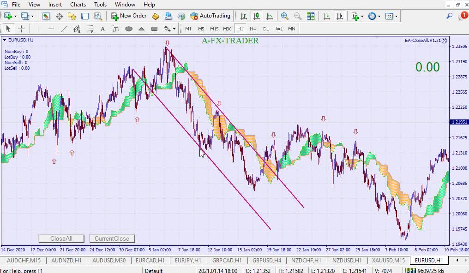Toggle the AutoTrading button
Viewport: 469px width, 273px height.
click(x=210, y=16)
